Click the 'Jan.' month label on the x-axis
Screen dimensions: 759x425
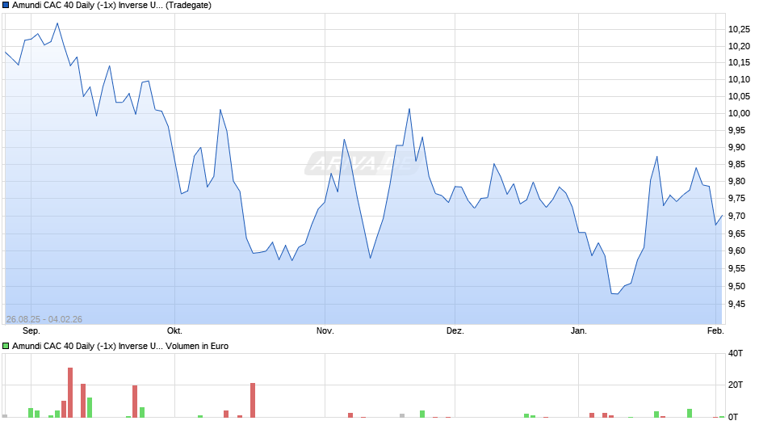(578, 331)
